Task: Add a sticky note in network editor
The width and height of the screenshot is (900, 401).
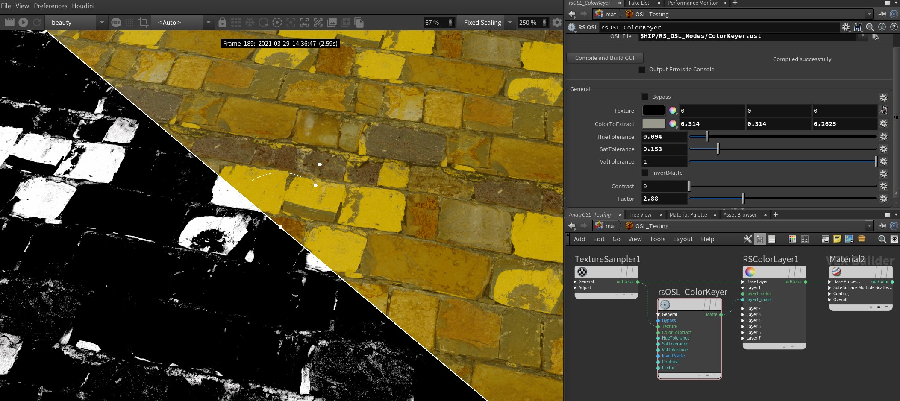Action: click(x=837, y=239)
